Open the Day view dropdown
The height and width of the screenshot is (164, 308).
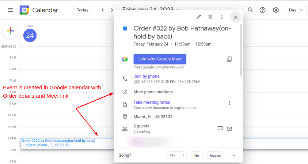tap(296, 10)
